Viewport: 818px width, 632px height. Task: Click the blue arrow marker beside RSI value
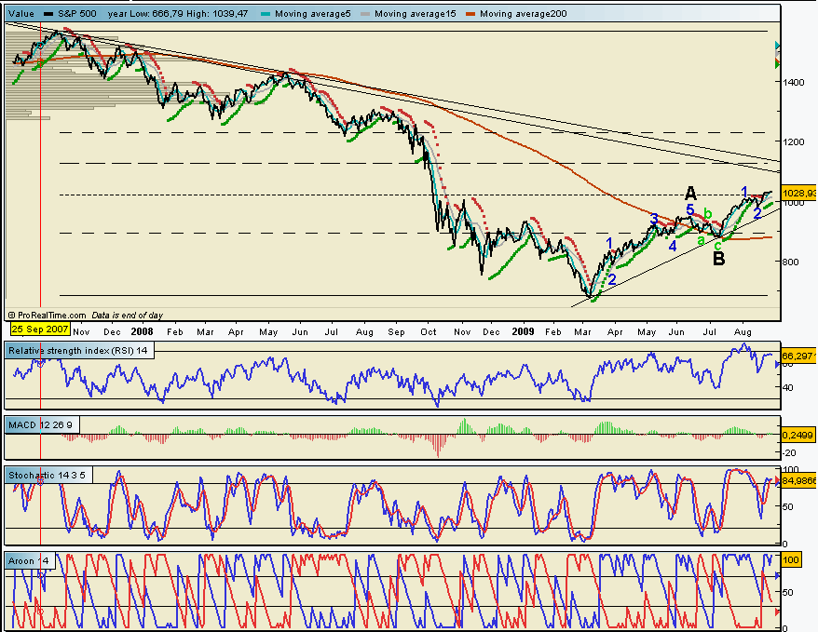click(x=778, y=365)
